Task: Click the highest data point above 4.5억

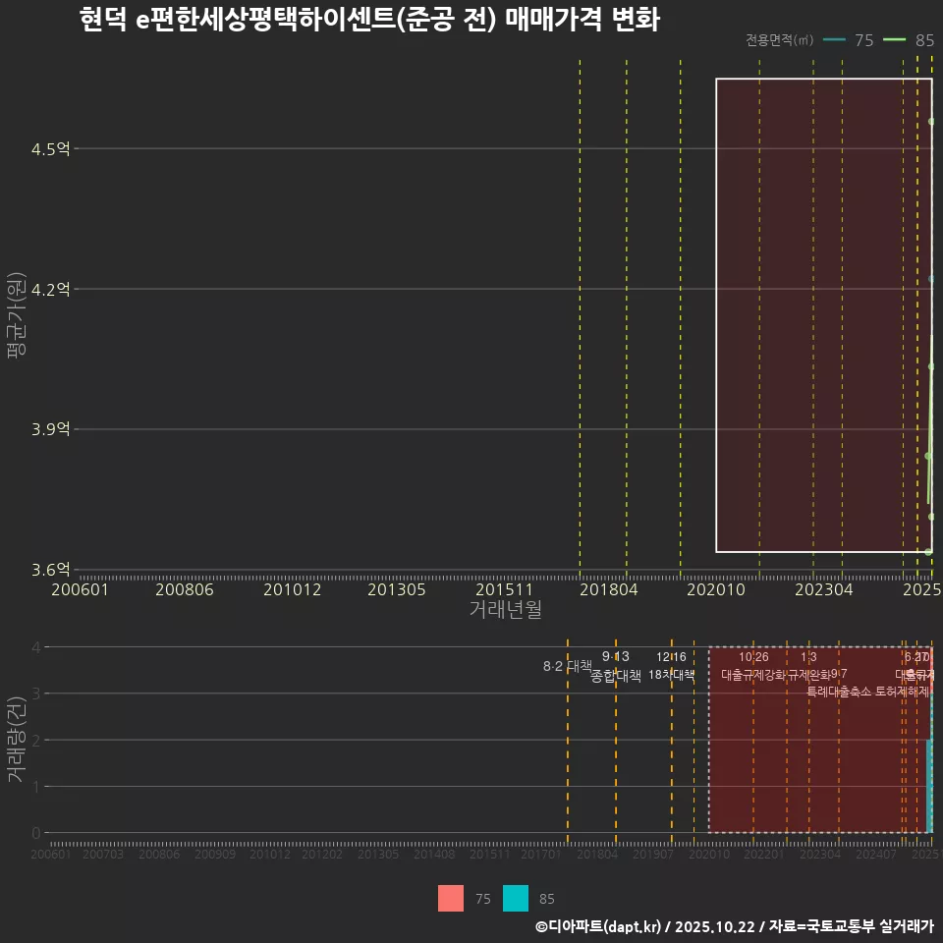Action: tap(931, 122)
